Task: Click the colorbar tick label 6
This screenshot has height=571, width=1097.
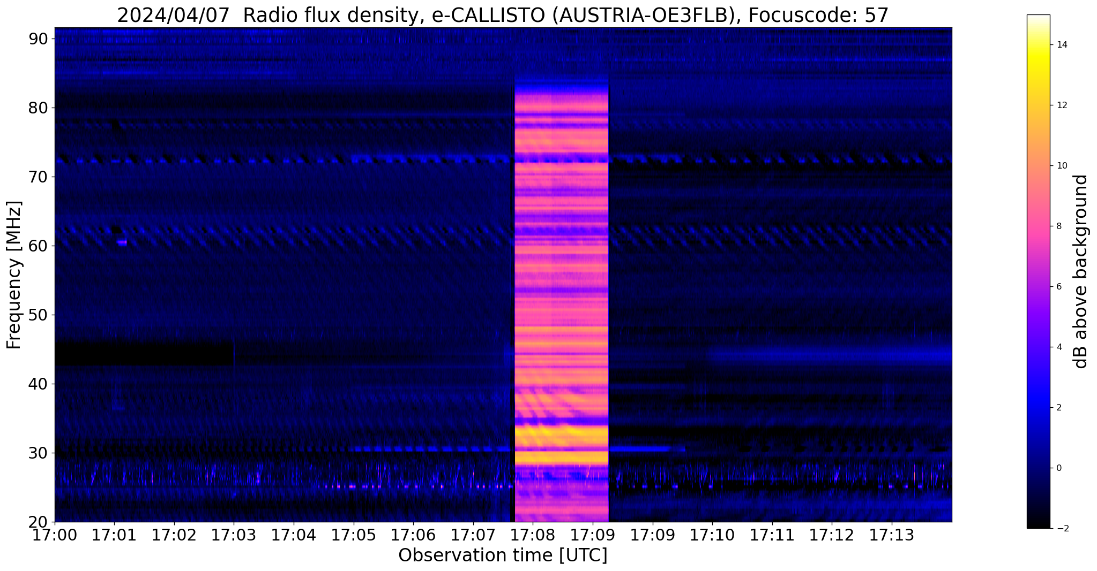Action: 1059,287
